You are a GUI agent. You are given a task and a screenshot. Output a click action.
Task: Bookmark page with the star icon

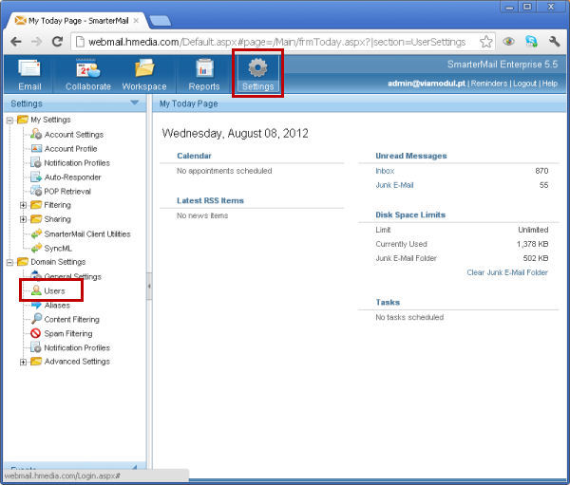click(485, 42)
